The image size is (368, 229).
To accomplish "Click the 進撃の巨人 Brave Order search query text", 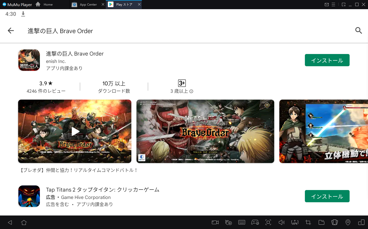I will (60, 31).
